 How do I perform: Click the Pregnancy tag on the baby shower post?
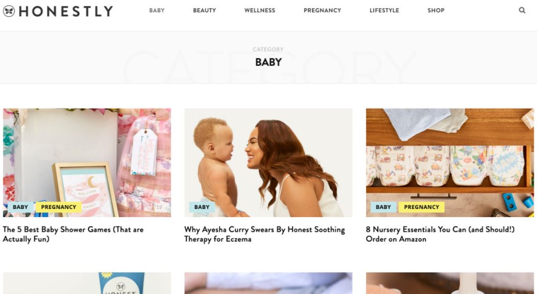click(59, 207)
